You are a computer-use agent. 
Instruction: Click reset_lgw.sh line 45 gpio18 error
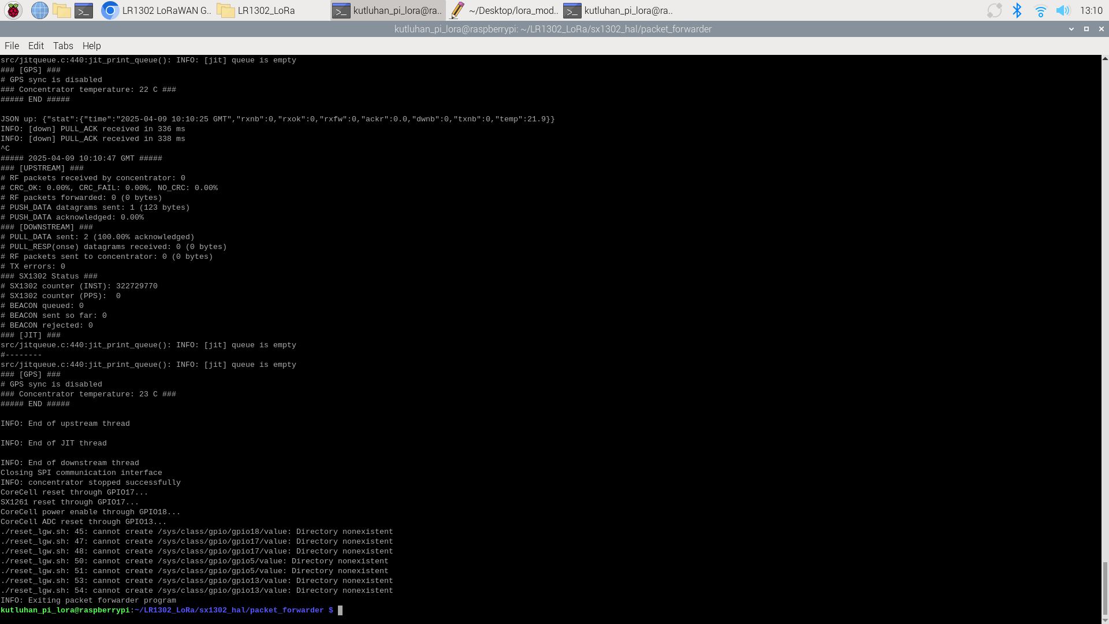point(197,532)
